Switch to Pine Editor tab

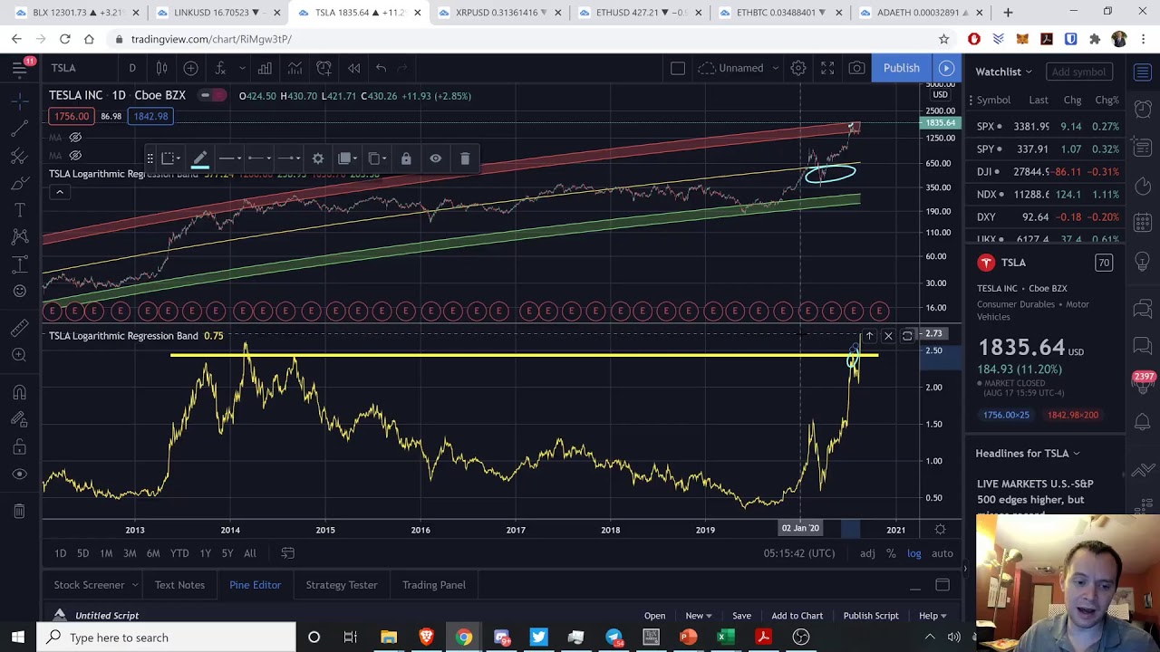click(255, 585)
